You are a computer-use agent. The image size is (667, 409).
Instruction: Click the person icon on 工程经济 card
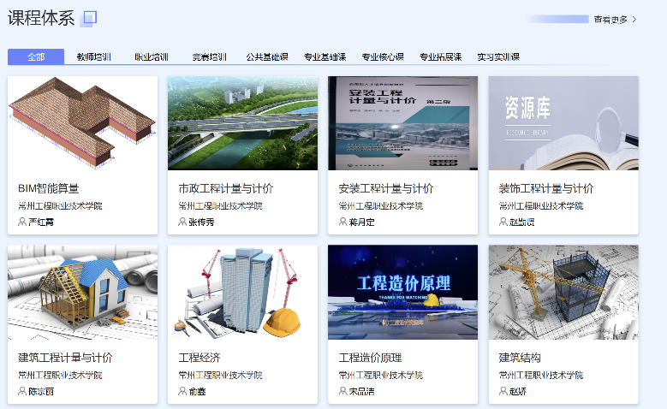click(182, 391)
